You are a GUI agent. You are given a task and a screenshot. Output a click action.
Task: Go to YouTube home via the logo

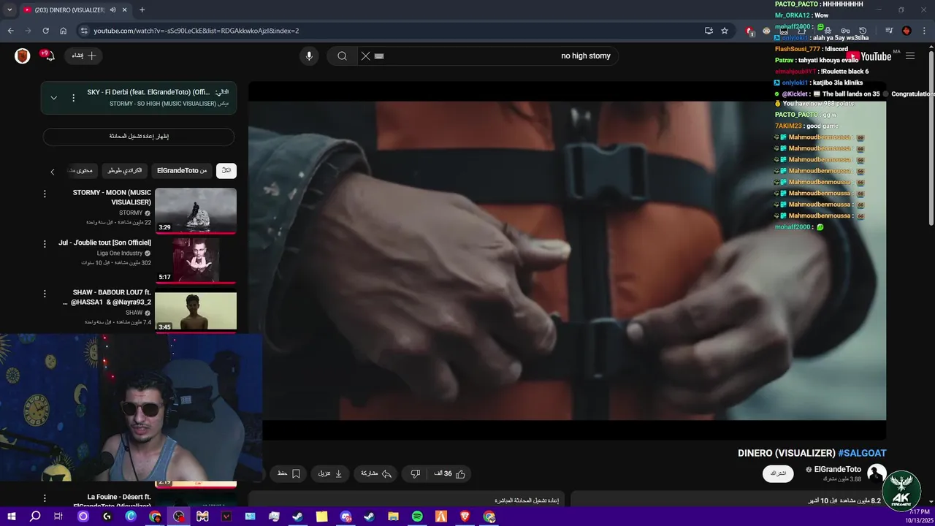coord(869,56)
